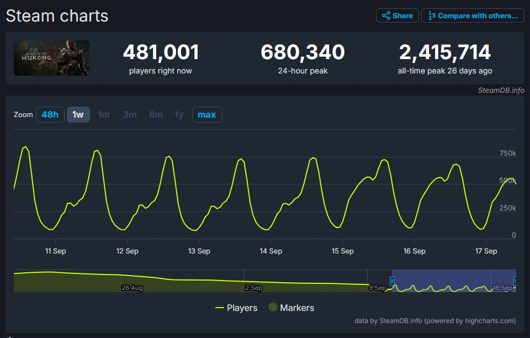Viewport: 530px width, 338px height.
Task: Select the 3m zoom range
Action: pos(130,114)
